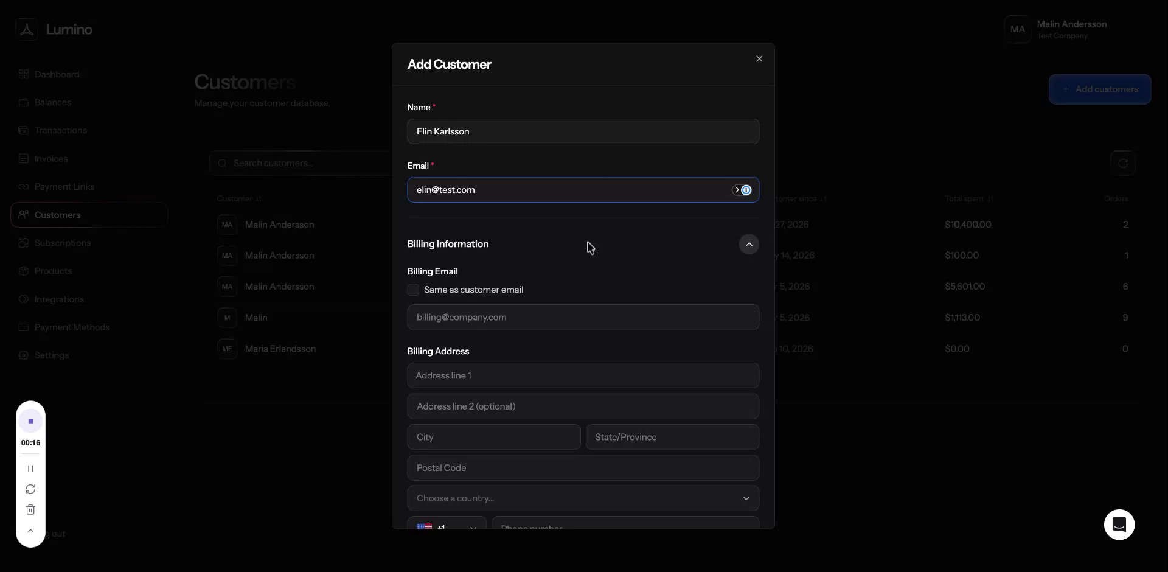Check Same as customer email box
This screenshot has width=1168, height=572.
[x=413, y=290]
